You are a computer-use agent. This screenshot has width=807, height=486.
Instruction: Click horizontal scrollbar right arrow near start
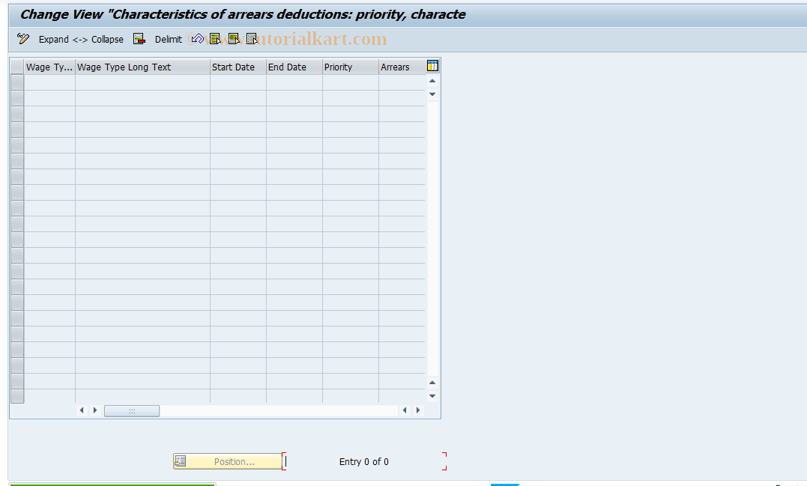[x=94, y=410]
